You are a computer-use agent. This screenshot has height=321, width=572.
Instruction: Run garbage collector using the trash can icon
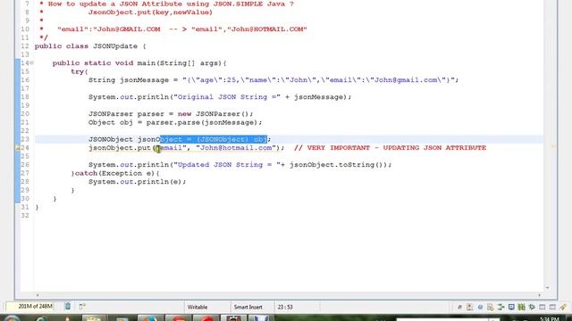(x=68, y=307)
